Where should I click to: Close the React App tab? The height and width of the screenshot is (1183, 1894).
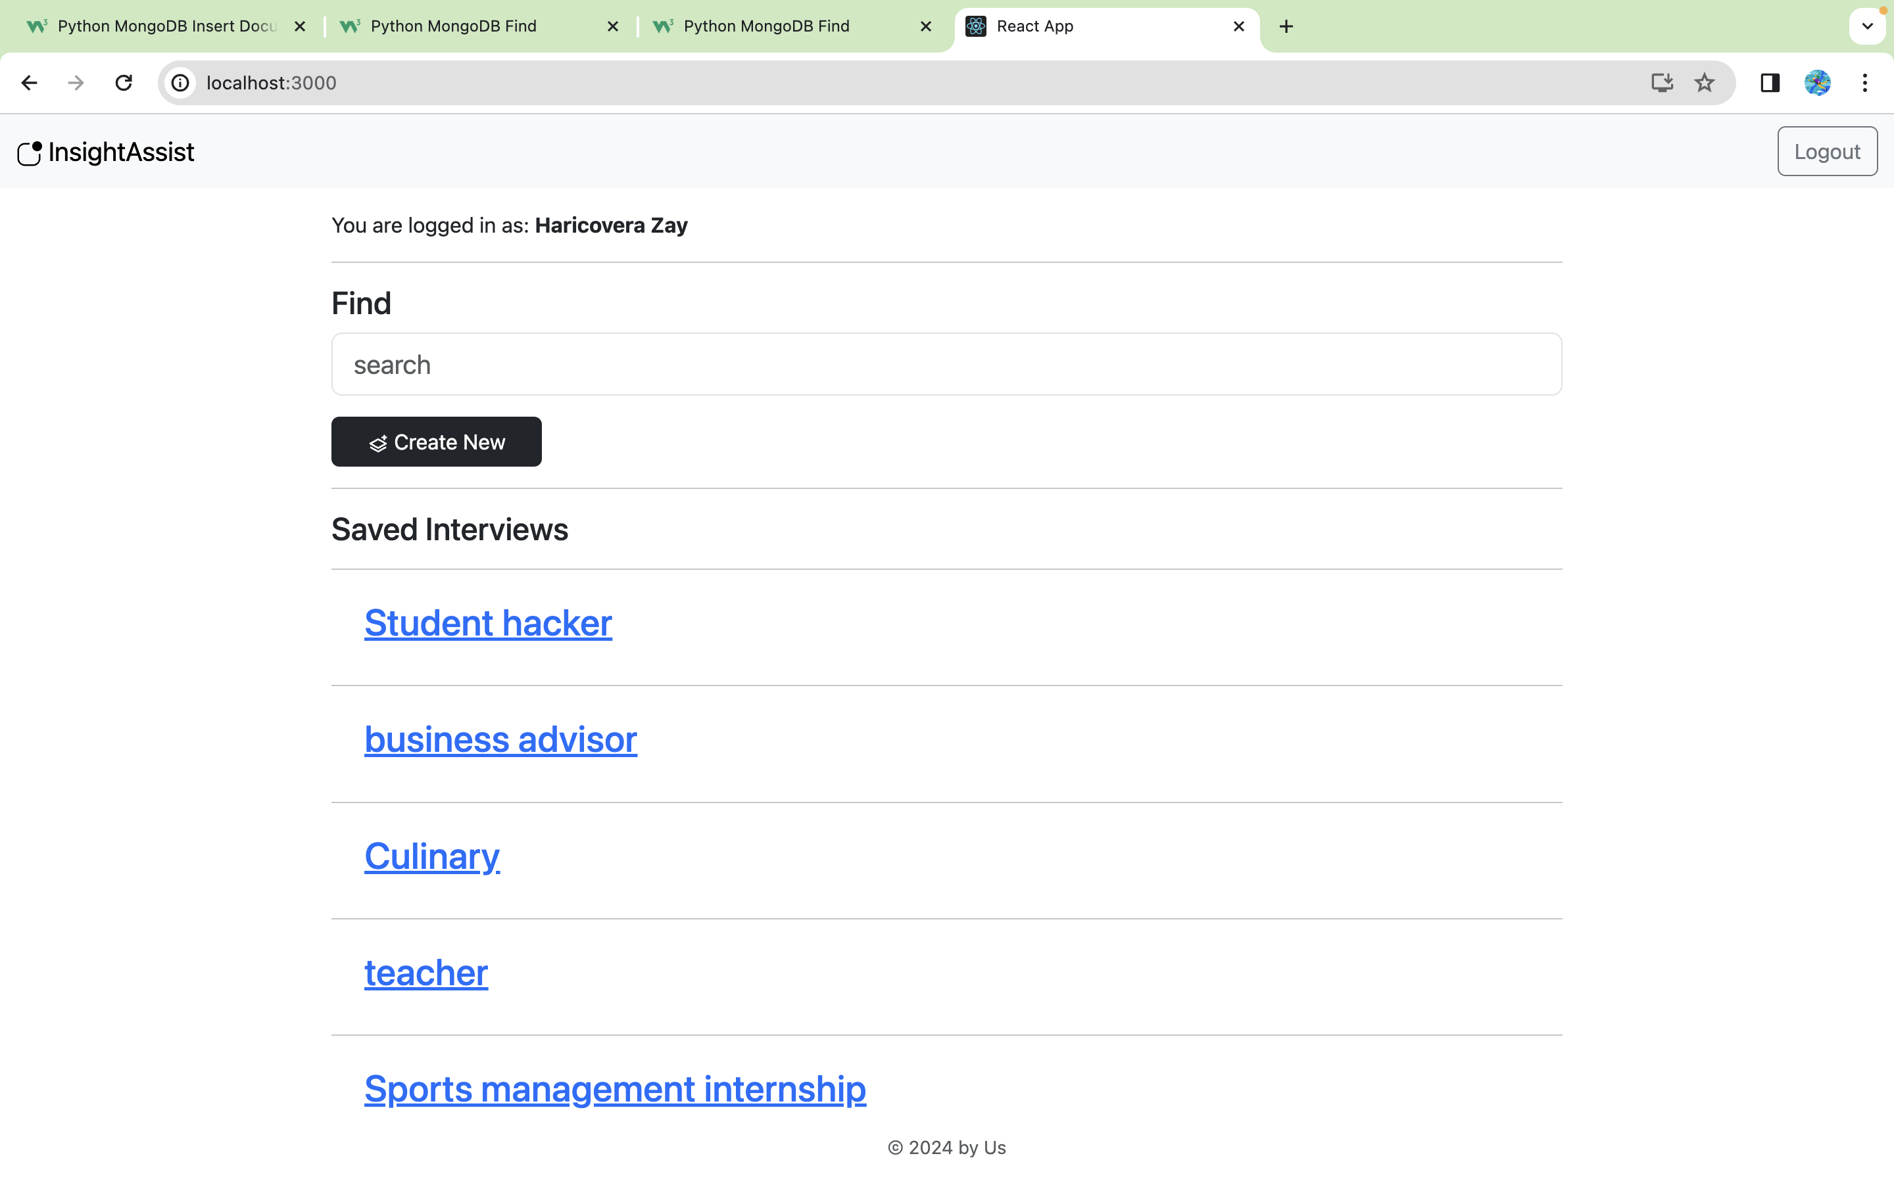1239,26
